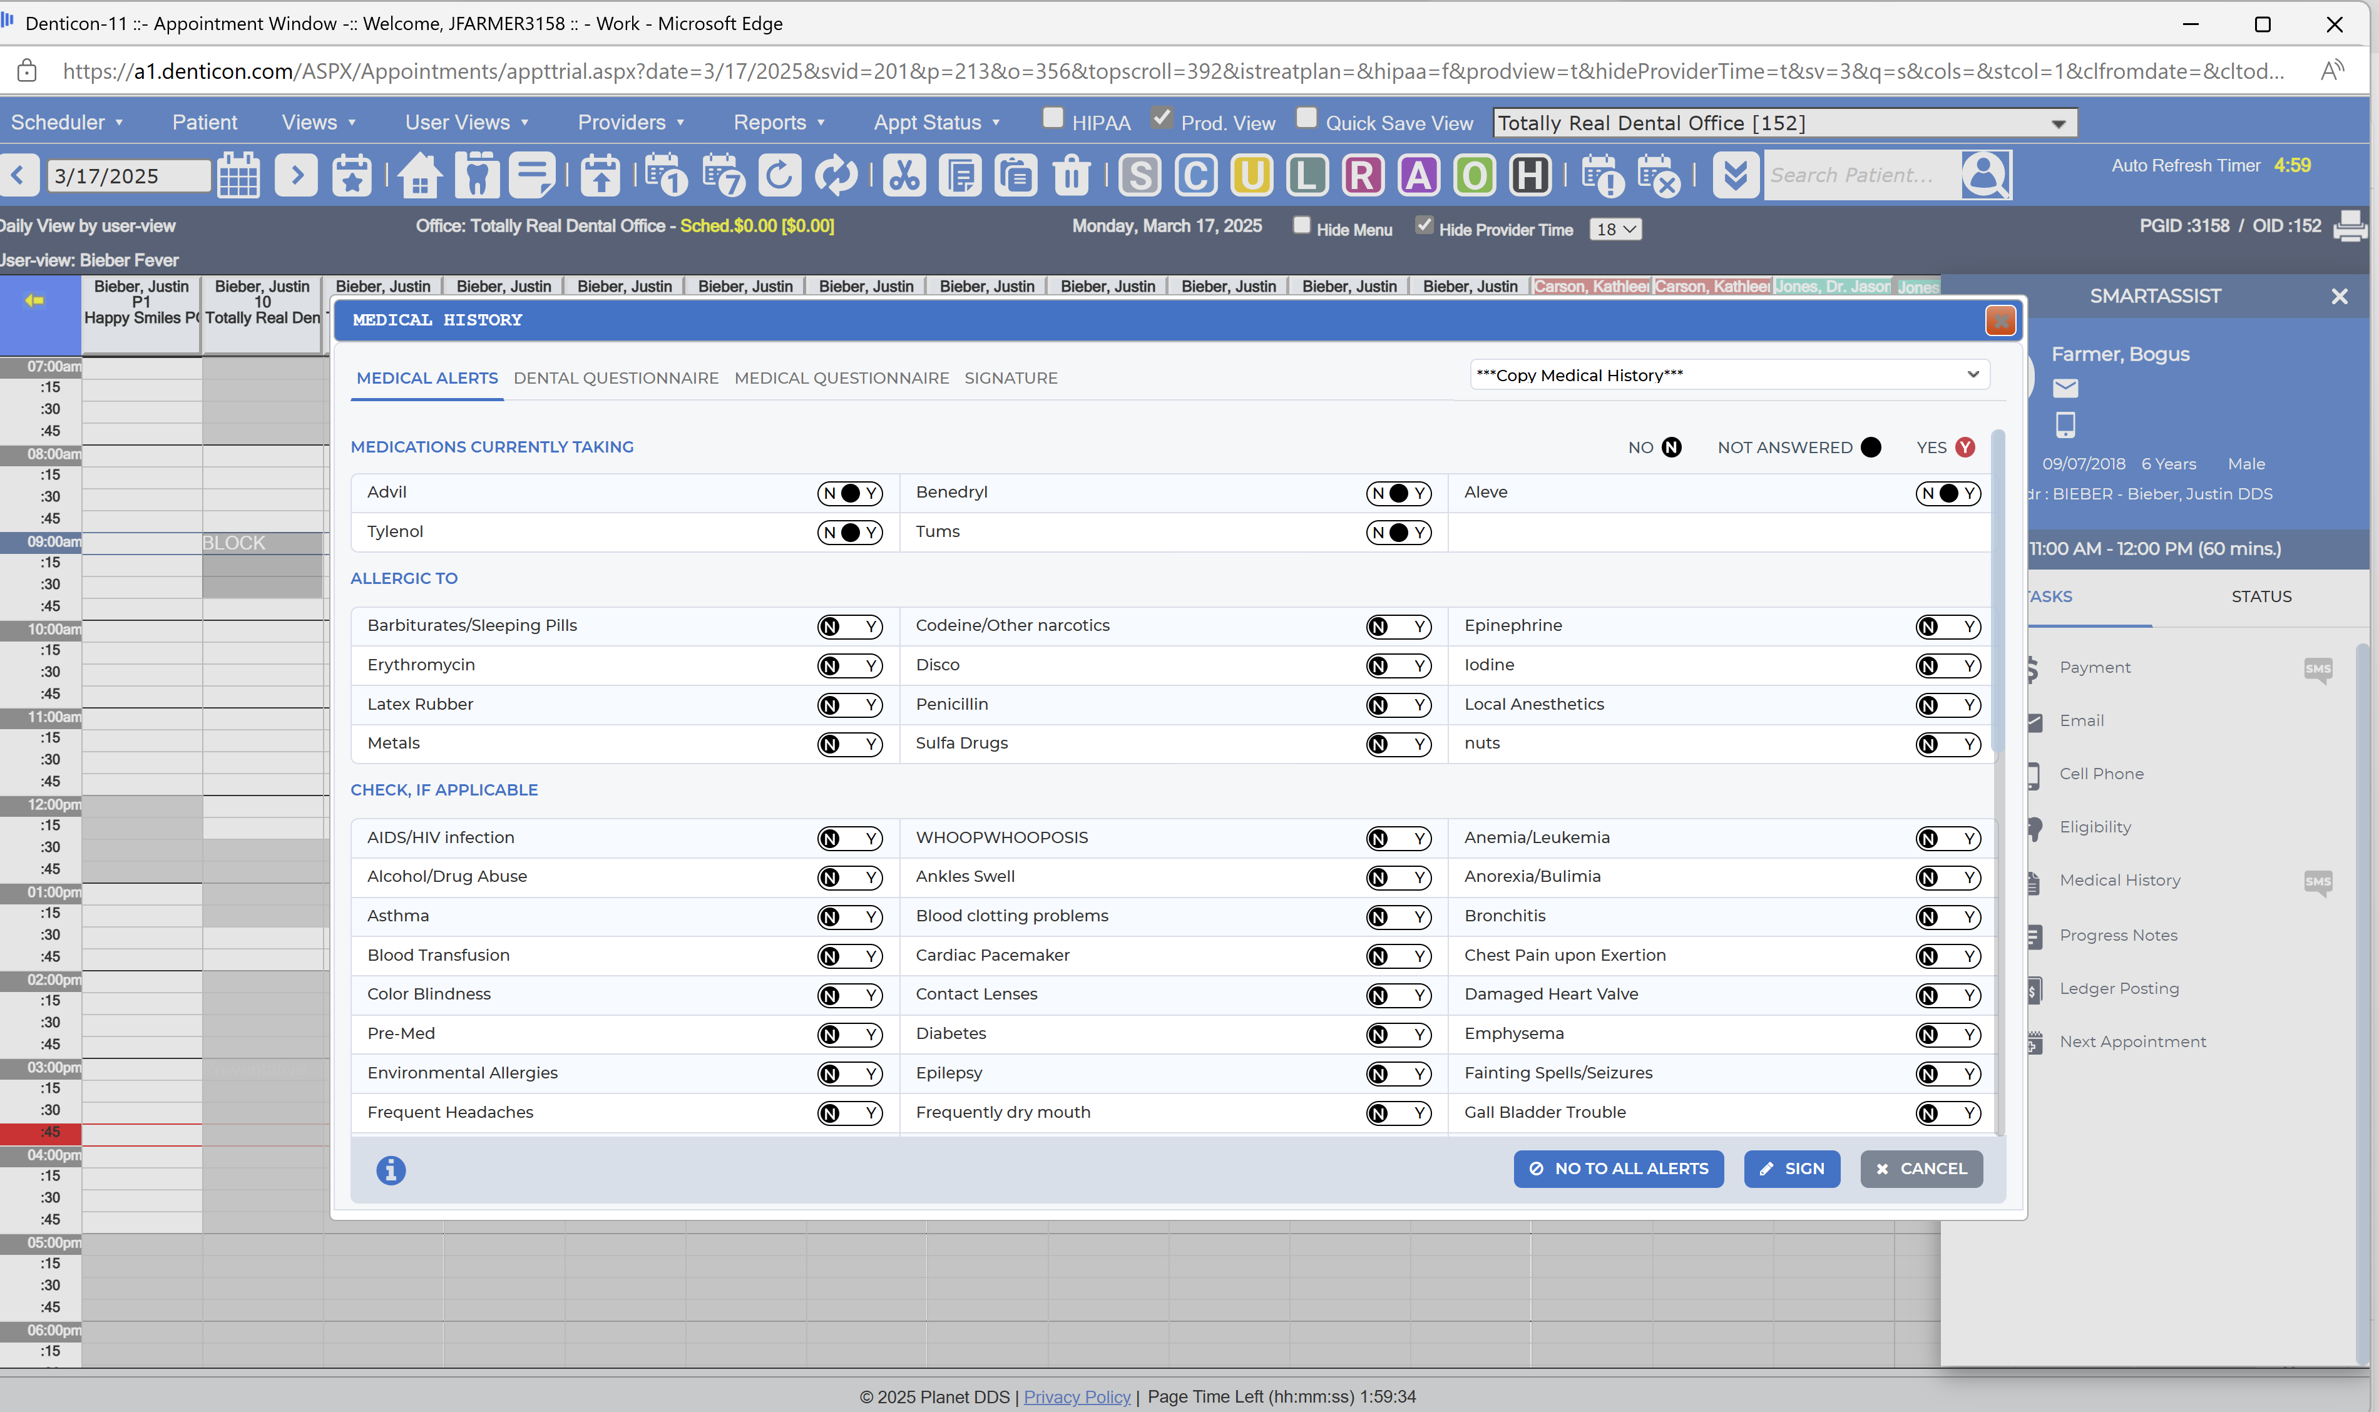Click the 7-day calendar view icon
The width and height of the screenshot is (2379, 1412).
click(724, 176)
